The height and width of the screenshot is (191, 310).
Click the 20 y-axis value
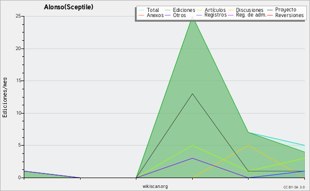pyautogui.click(x=19, y=49)
